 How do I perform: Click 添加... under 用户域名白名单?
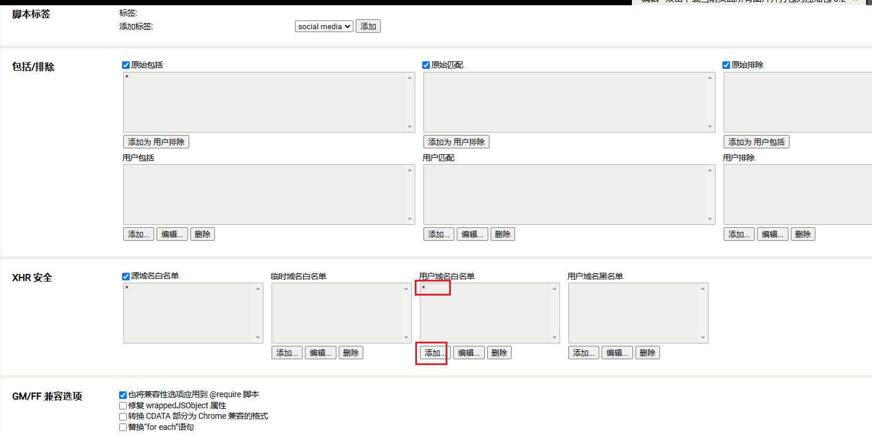[x=435, y=353]
